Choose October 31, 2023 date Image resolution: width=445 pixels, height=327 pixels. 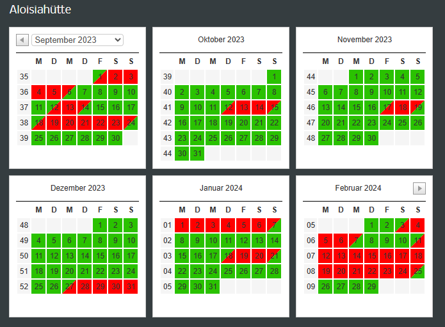[197, 154]
